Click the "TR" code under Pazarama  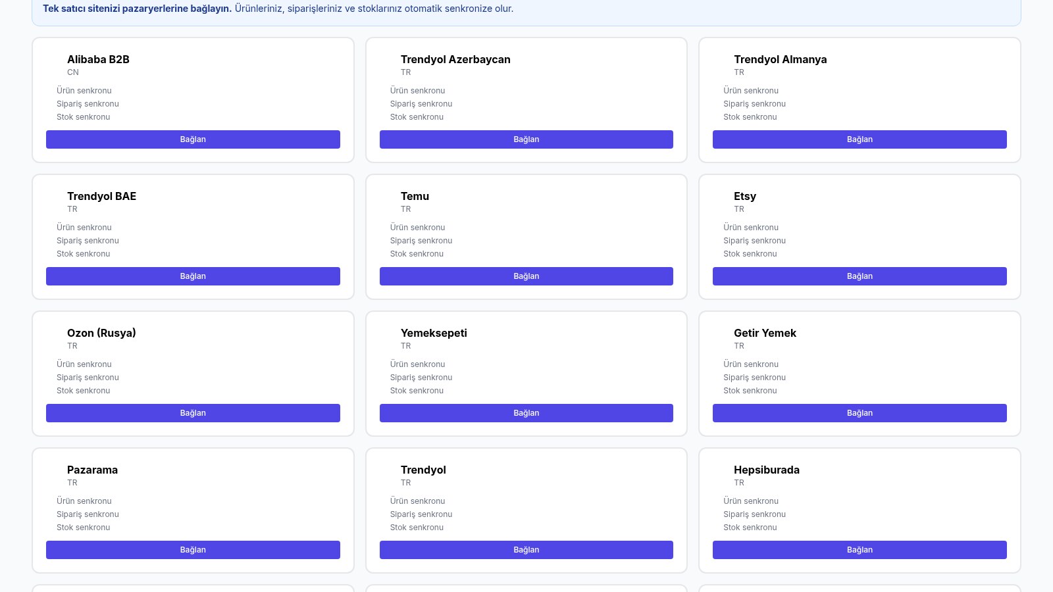pyautogui.click(x=72, y=483)
